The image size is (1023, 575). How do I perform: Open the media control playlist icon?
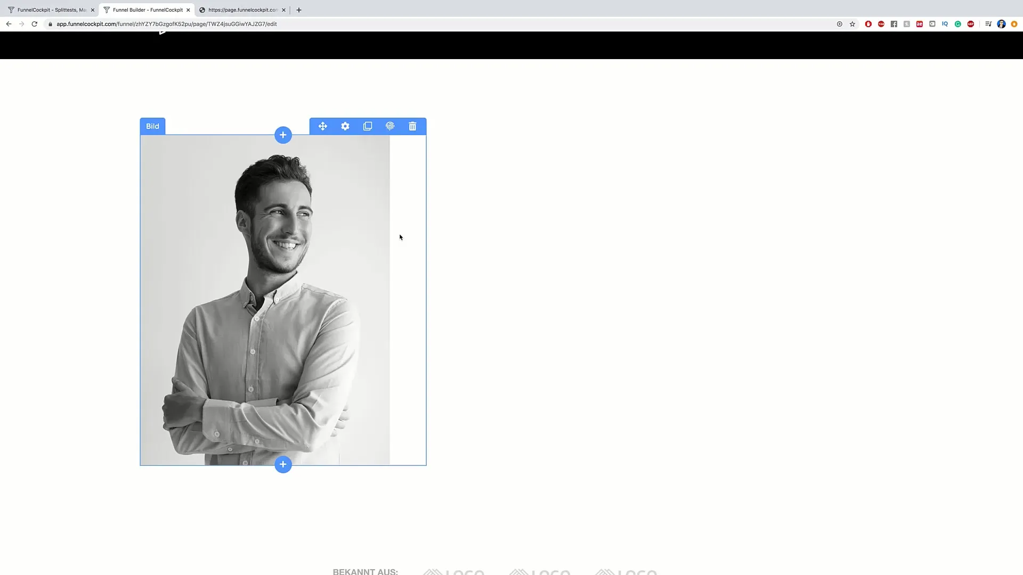[x=988, y=24]
